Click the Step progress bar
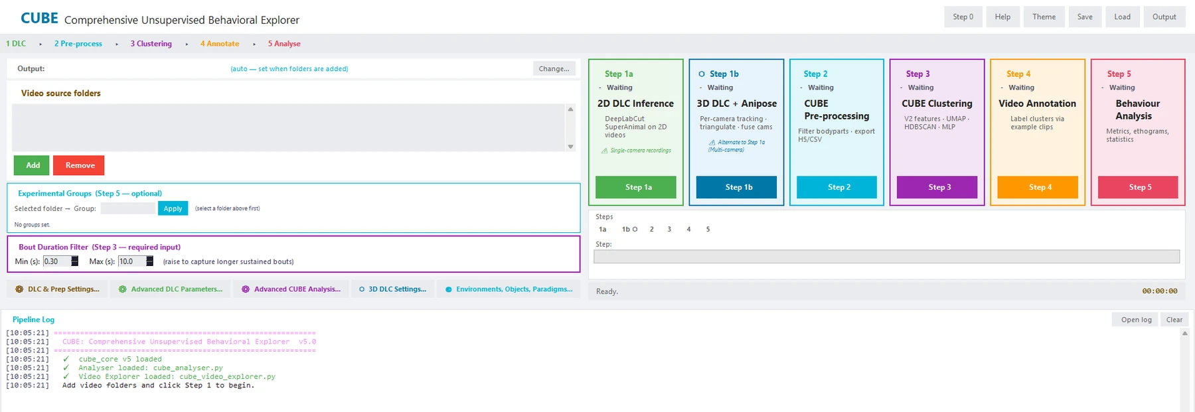This screenshot has width=1195, height=412. coord(886,256)
